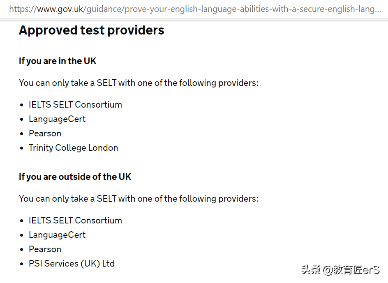Click the '@教育匠erS' watermark handle
Screen dimensions: 388x283
click(x=351, y=270)
